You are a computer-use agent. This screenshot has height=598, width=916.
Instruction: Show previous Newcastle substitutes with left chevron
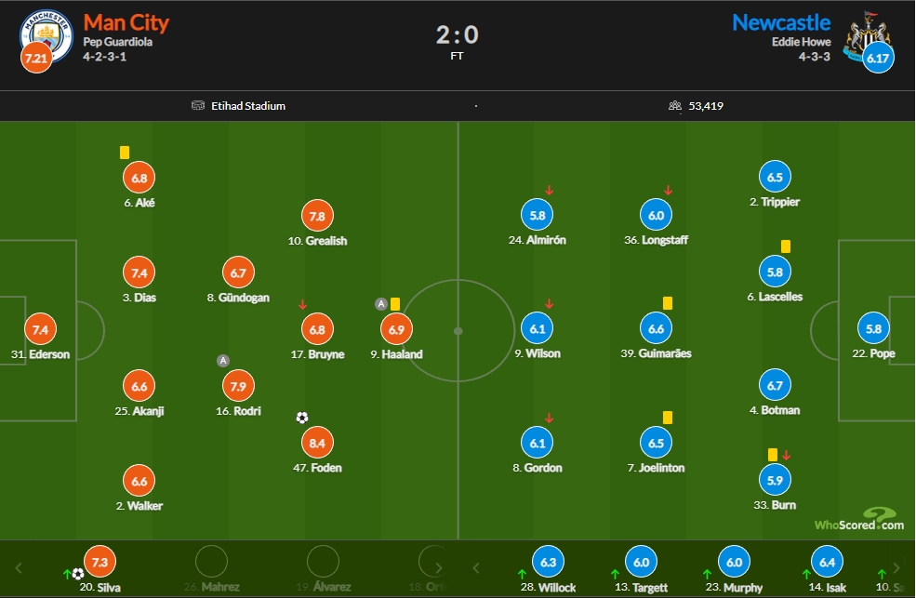pyautogui.click(x=476, y=567)
